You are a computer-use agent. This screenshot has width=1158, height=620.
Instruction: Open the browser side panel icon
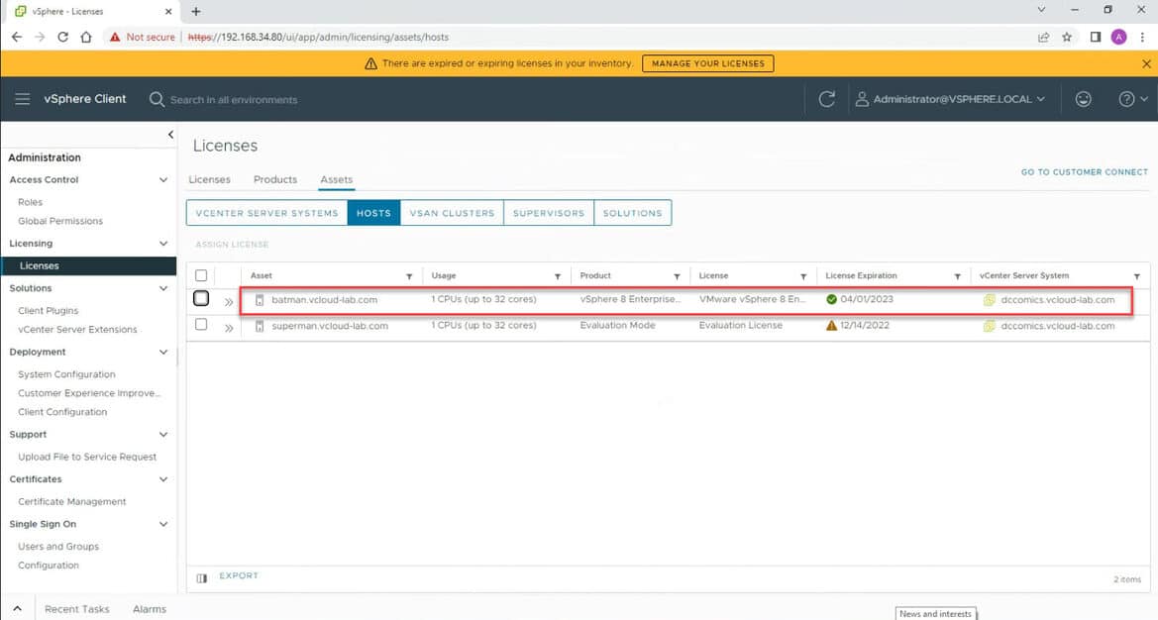1096,37
